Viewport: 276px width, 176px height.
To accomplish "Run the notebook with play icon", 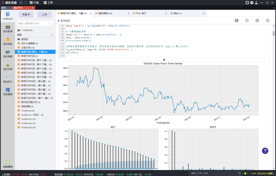I will click(247, 20).
